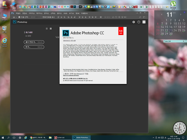Viewport: 187px width, 140px height.
Task: Open the 필터(T) menu
Action: coord(59,13)
